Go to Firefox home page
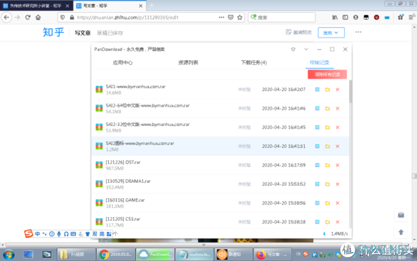Screen dimensions: 417x261 [38, 17]
